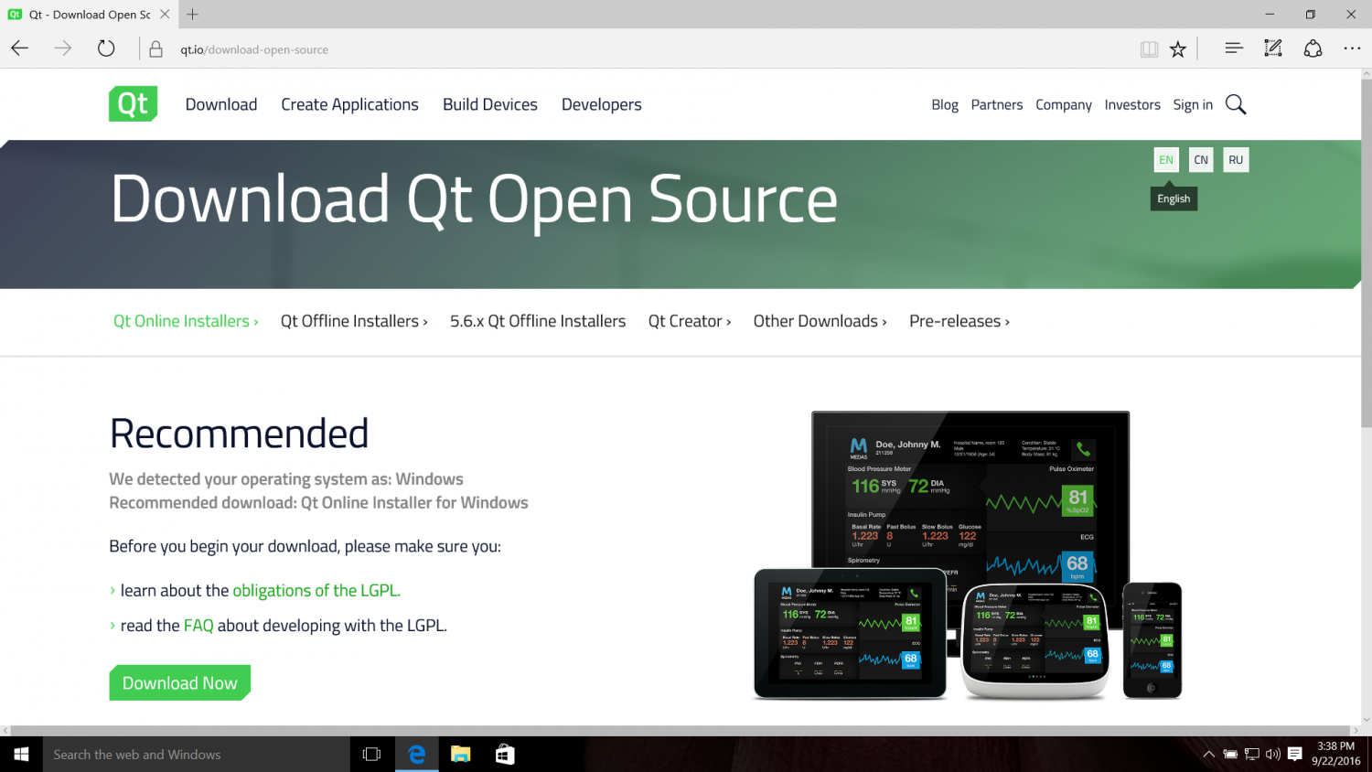Image resolution: width=1372 pixels, height=772 pixels.
Task: Click the Qt logo in header
Action: point(133,104)
